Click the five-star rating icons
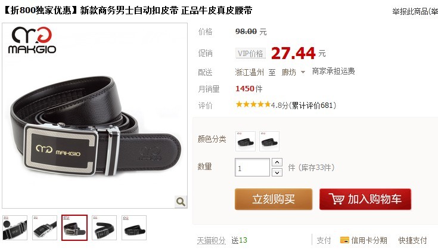Viewport: 438px width, 251px height. tap(253, 105)
